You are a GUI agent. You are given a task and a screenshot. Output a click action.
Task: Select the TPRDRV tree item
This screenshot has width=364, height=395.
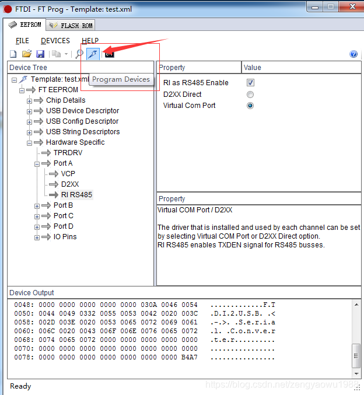[x=68, y=153]
